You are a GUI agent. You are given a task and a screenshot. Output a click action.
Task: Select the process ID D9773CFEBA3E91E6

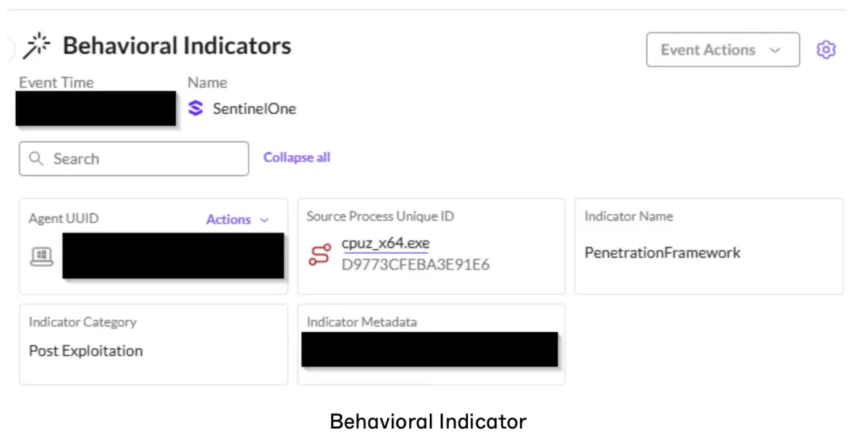click(x=416, y=265)
